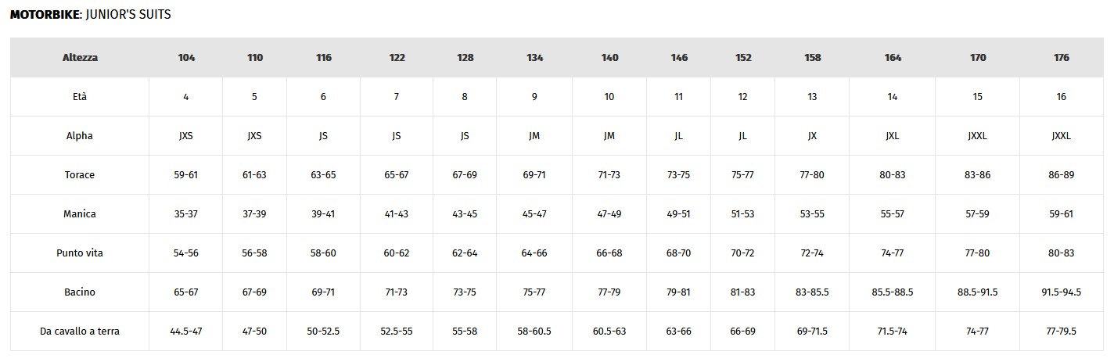Click the age 16 cell
The width and height of the screenshot is (1114, 362).
click(x=1061, y=97)
